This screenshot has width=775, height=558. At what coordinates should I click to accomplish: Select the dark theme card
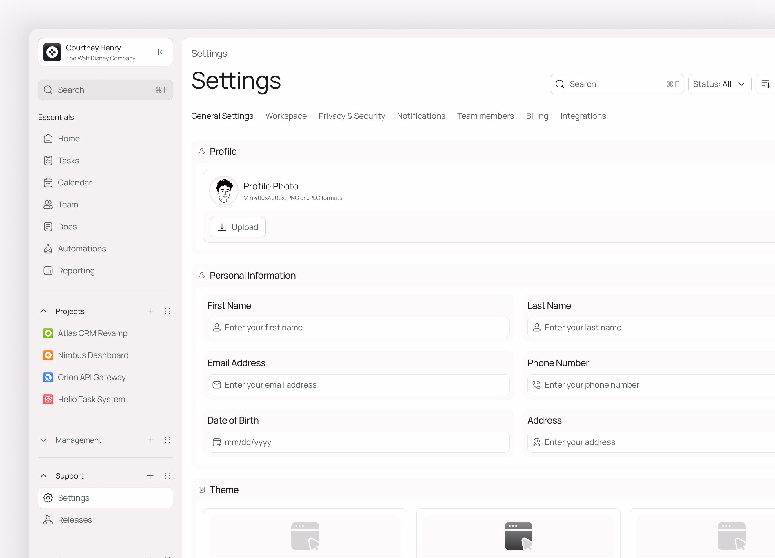[519, 533]
